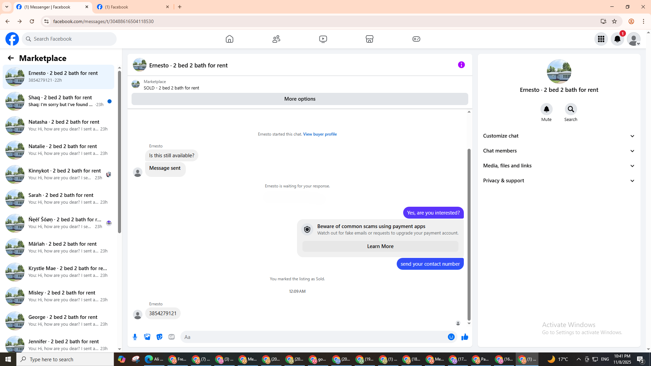The image size is (651, 366).
Task: Click the More options button
Action: (300, 99)
